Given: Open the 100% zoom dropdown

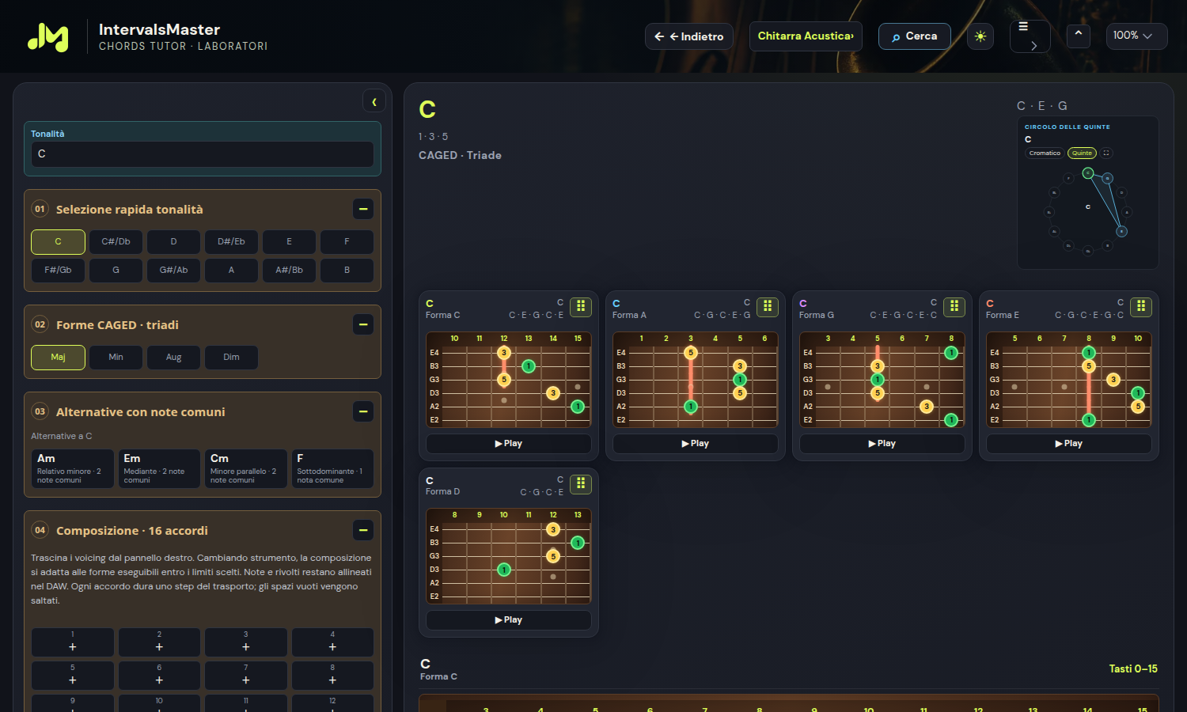Looking at the screenshot, I should (x=1136, y=36).
